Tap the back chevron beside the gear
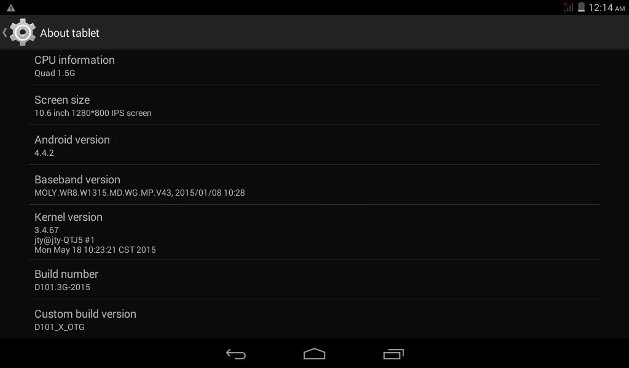Viewport: 629px width, 368px height. (5, 33)
